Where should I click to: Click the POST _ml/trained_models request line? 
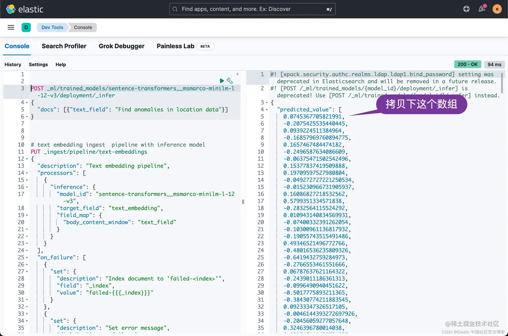click(x=133, y=92)
